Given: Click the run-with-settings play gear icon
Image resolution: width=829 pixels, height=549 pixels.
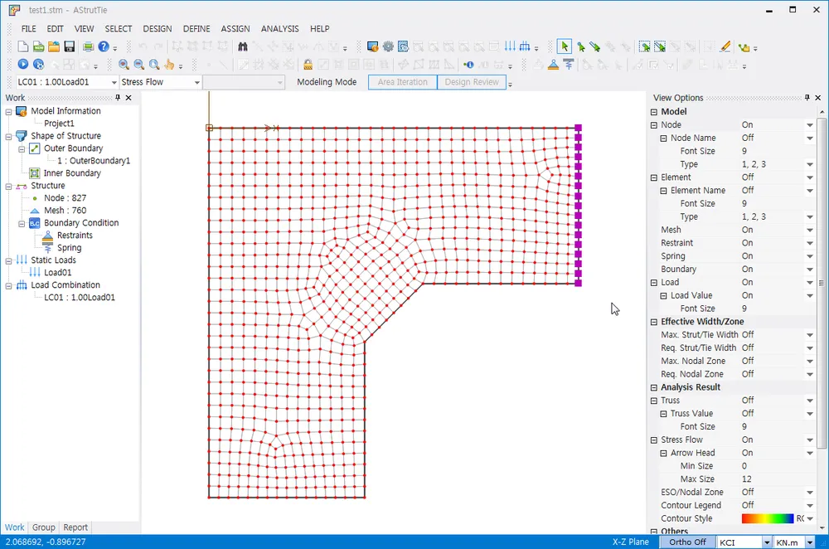Looking at the screenshot, I should pyautogui.click(x=38, y=64).
